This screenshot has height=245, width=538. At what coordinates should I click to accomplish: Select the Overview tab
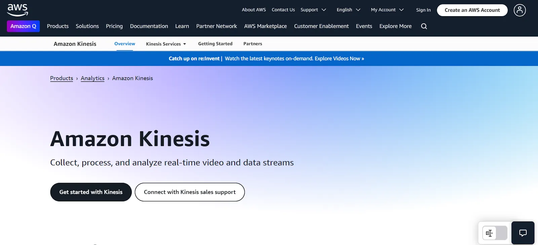tap(125, 44)
